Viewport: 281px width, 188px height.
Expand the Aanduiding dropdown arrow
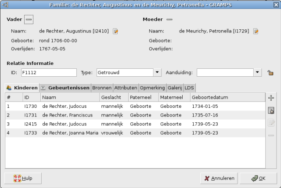[258, 72]
